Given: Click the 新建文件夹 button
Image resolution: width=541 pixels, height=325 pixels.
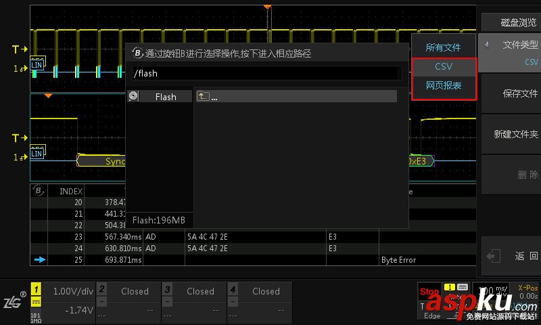Looking at the screenshot, I should coord(511,134).
